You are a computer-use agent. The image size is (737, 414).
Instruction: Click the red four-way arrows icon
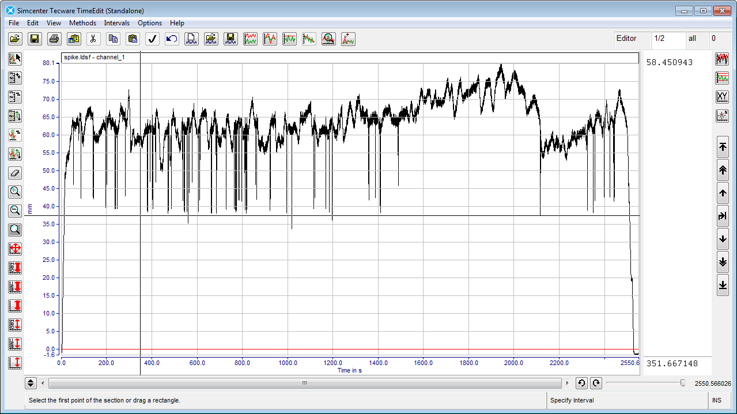pos(15,249)
